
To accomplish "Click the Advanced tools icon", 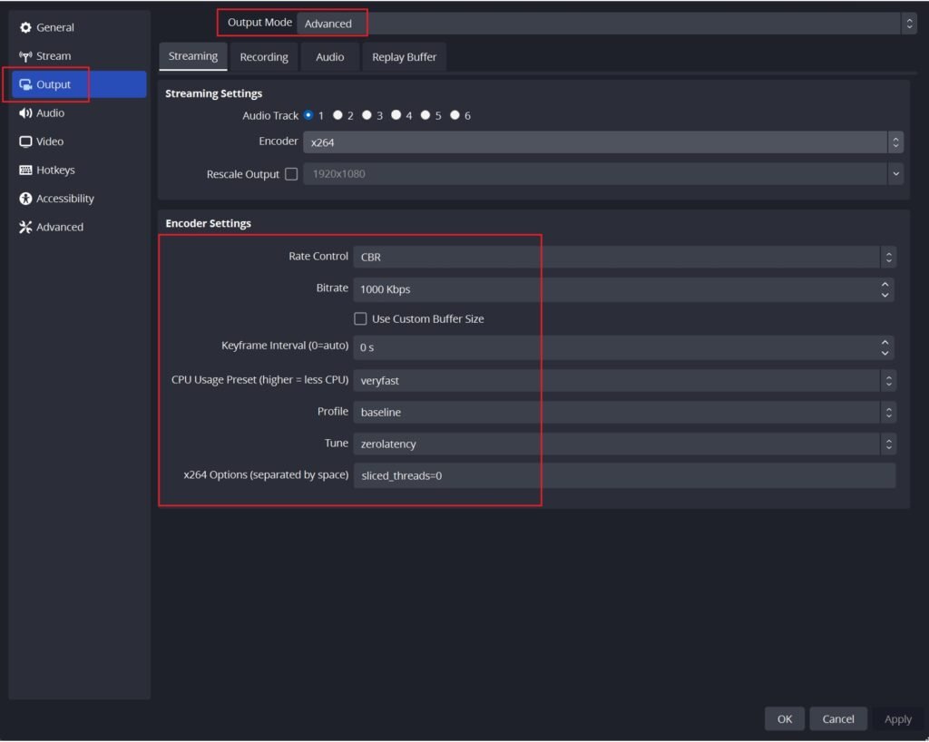I will 25,228.
